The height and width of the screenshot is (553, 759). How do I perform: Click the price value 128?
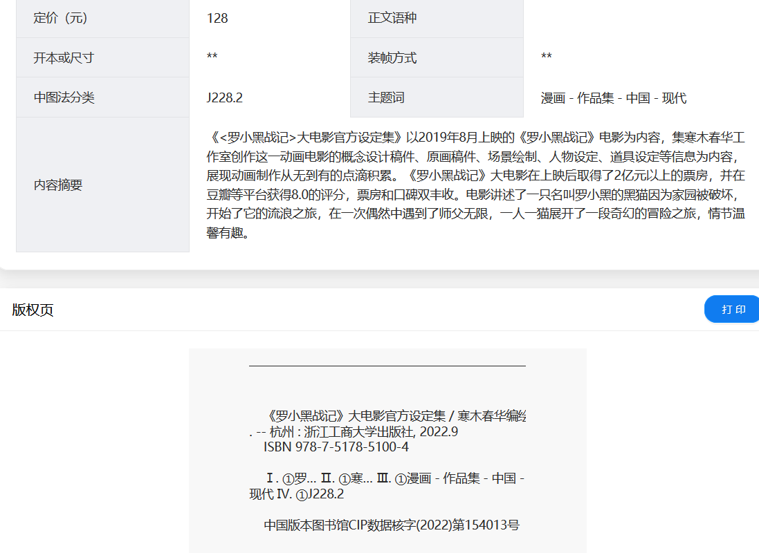[217, 18]
